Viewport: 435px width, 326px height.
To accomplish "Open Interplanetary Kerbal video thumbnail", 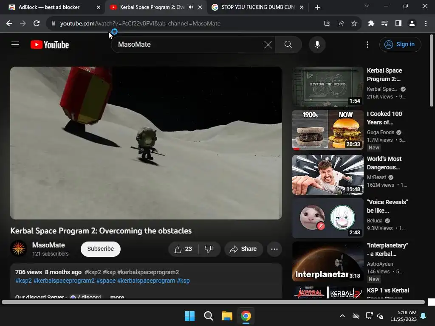I will pyautogui.click(x=328, y=261).
